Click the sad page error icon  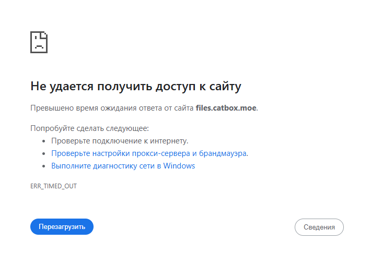(x=39, y=42)
